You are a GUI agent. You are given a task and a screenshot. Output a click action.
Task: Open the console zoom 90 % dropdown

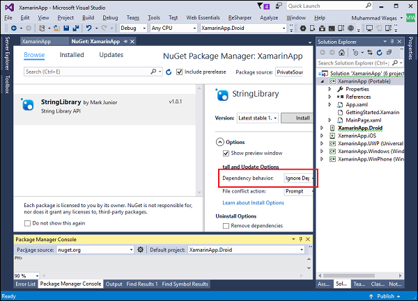pyautogui.click(x=26, y=276)
